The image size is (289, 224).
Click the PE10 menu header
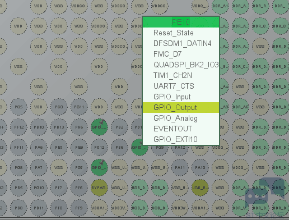point(181,22)
